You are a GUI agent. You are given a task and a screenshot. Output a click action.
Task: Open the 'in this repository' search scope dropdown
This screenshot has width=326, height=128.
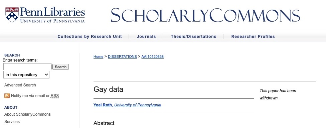(x=27, y=75)
